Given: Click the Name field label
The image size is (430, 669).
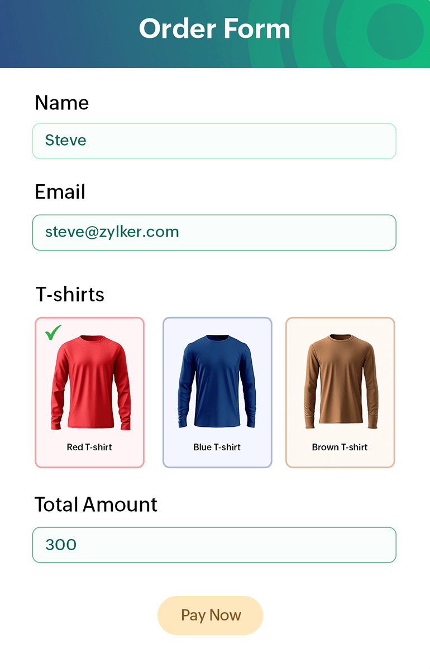Looking at the screenshot, I should (62, 103).
